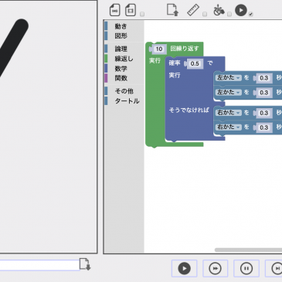
Task: Click the 0.3 field in second 右かた row
Action: coord(264,127)
